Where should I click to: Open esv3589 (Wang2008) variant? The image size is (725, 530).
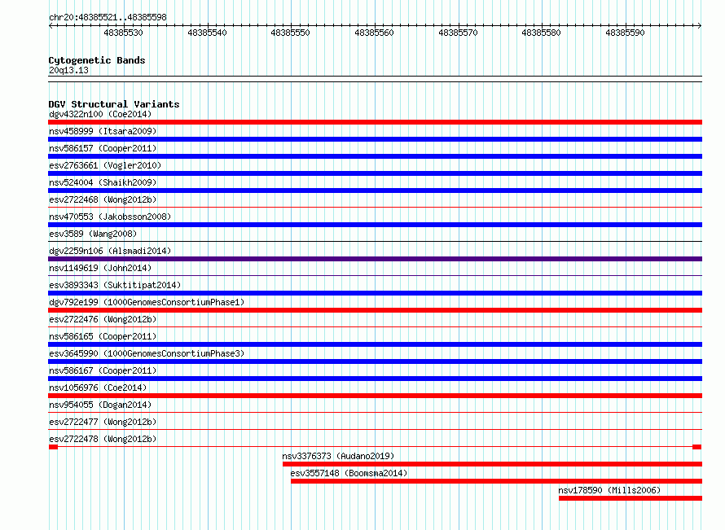tap(93, 234)
